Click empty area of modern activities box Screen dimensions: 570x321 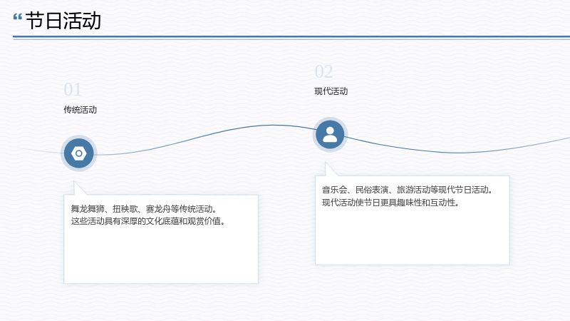pyautogui.click(x=413, y=237)
